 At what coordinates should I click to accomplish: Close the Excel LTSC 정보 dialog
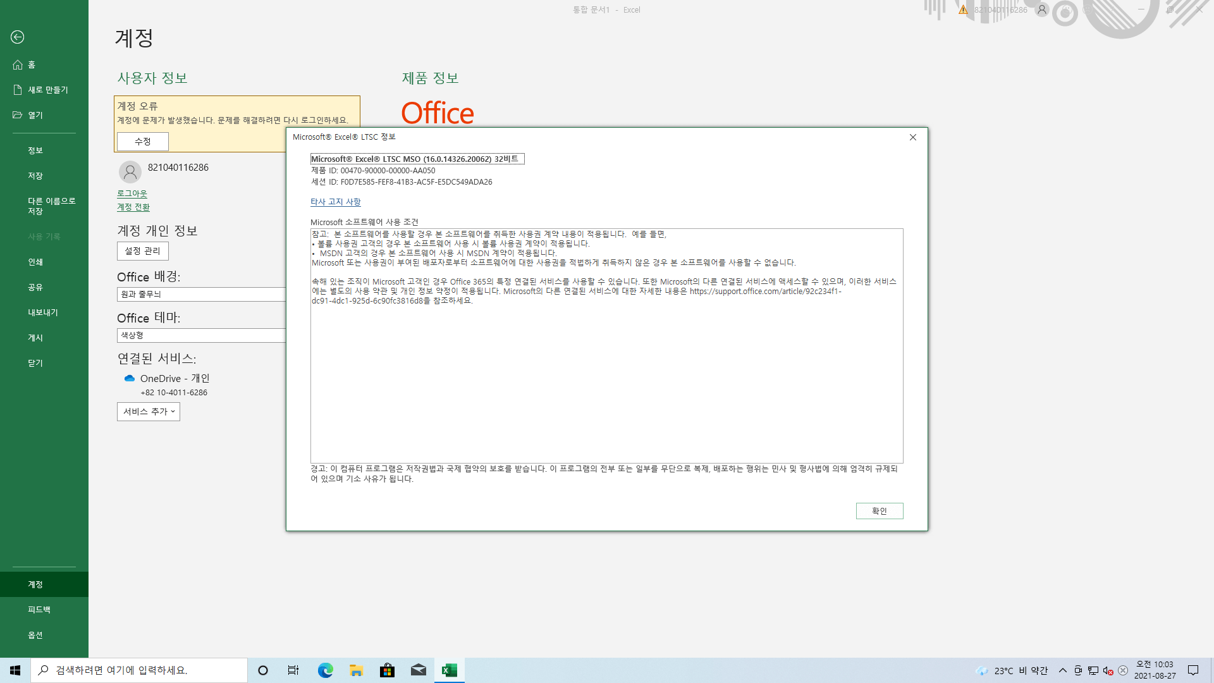pos(913,137)
